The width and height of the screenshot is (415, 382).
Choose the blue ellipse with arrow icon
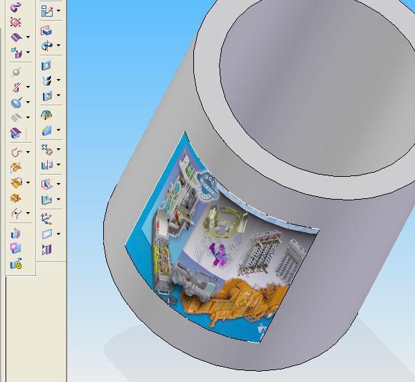click(x=17, y=102)
